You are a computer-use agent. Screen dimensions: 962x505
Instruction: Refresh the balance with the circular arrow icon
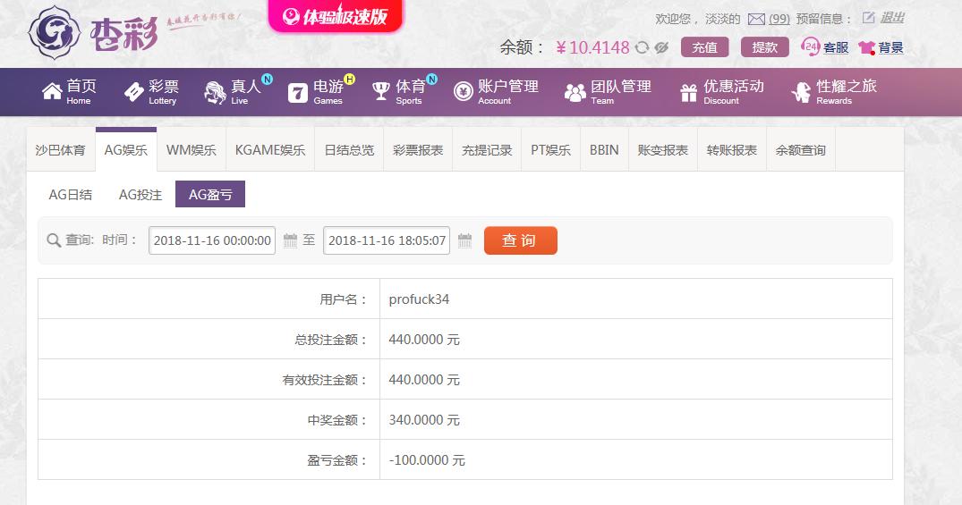click(x=642, y=47)
